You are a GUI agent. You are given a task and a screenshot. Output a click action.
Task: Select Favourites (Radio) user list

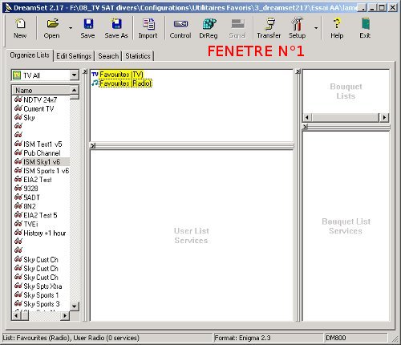125,83
